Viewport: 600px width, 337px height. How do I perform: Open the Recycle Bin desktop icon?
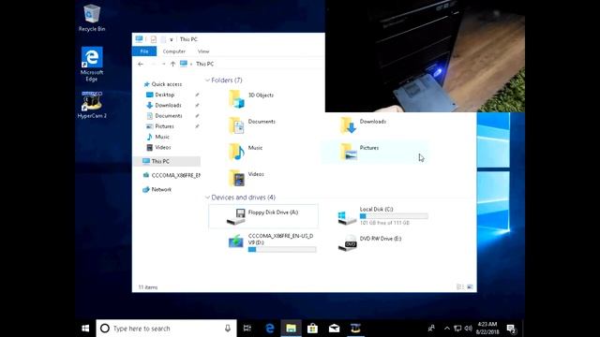click(92, 19)
